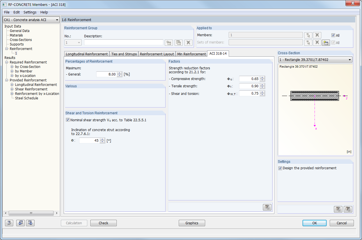Screen dimensions: 362x240
Task: Click the Graphics button
Action: click(x=192, y=223)
